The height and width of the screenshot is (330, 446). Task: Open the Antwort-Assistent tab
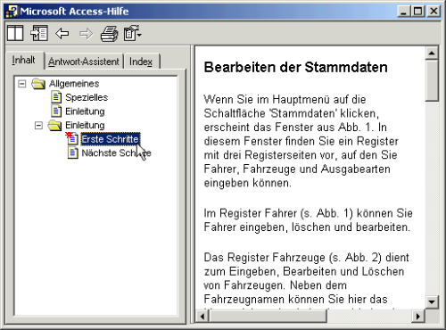[84, 62]
